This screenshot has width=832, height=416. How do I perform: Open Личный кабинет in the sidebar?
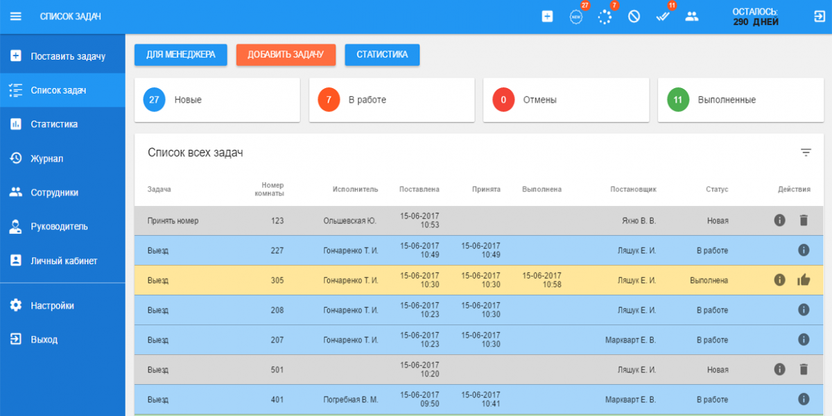[x=62, y=261]
